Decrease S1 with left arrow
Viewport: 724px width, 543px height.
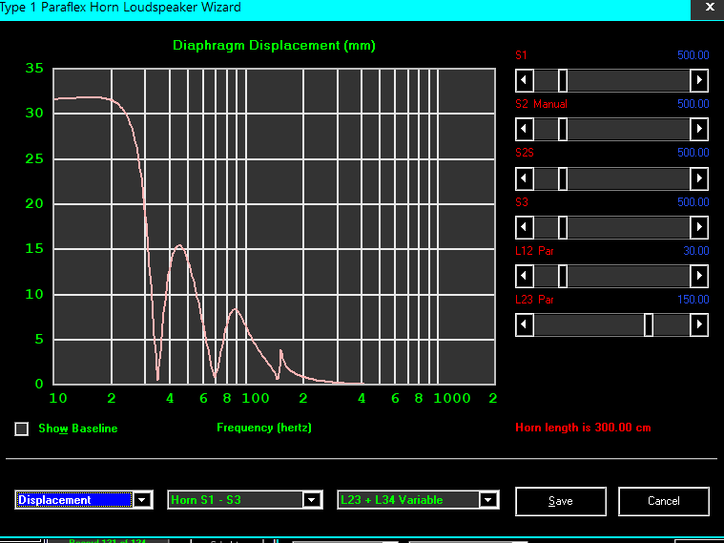(525, 80)
